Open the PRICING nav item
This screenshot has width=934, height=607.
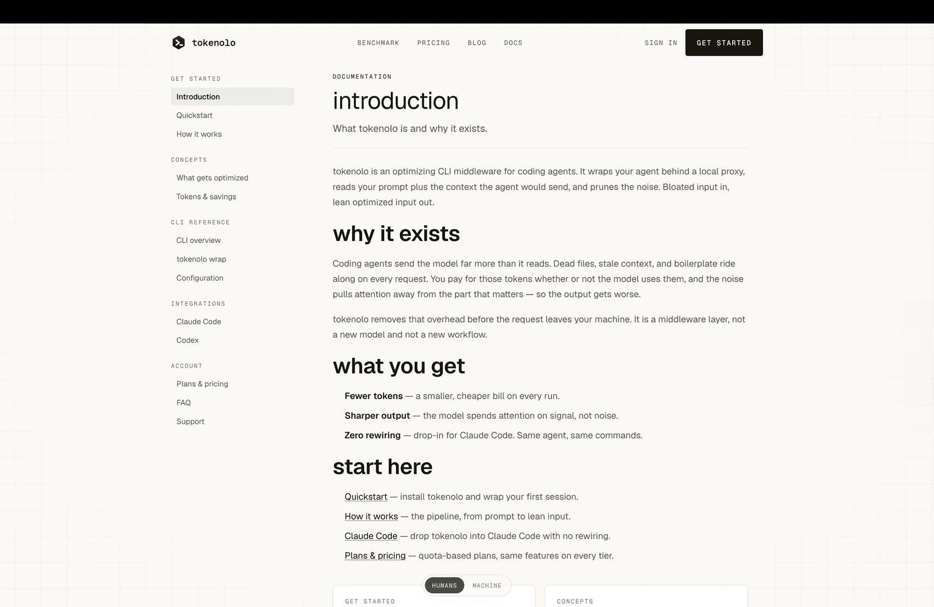433,43
